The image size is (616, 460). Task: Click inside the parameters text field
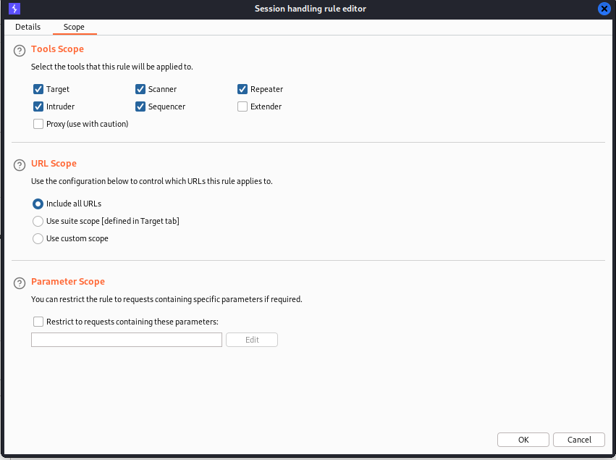[x=127, y=340]
